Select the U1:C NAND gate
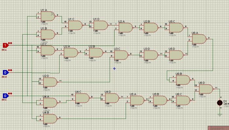This screenshot has height=130, width=229. [76, 25]
